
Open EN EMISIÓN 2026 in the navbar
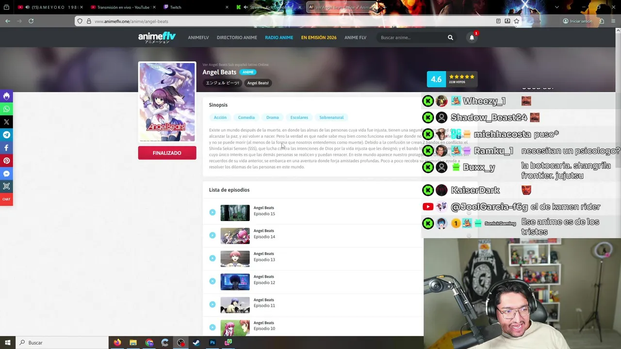point(319,37)
